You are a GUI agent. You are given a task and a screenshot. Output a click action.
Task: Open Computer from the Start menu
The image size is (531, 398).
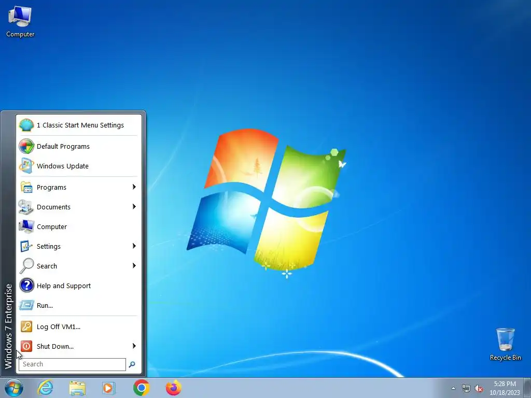(79, 227)
